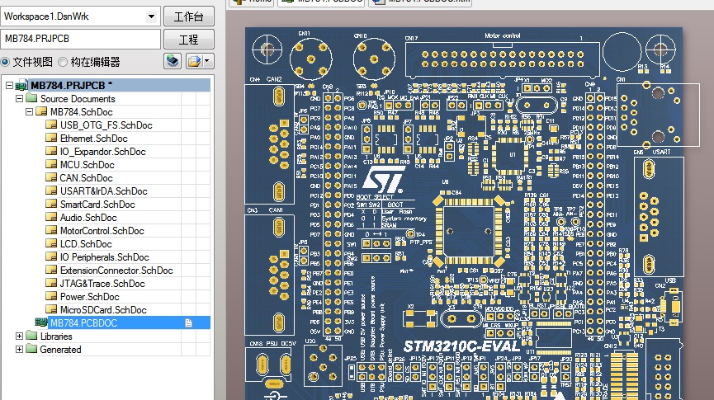714x400 pixels.
Task: Click the USB_OTG_FS.SchDoc sheet icon
Action: click(x=51, y=125)
